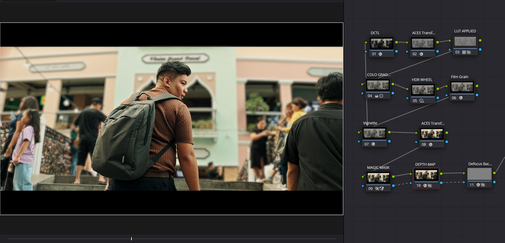Click the cache monitor icon on LUT APPLIED node
This screenshot has height=243, width=505.
469,52
